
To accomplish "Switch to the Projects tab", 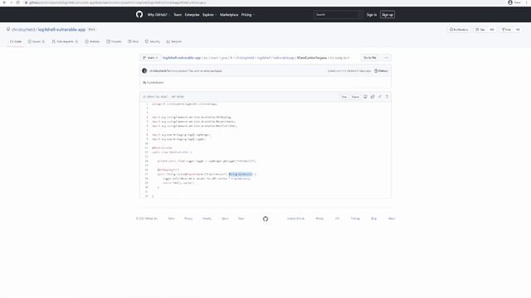I will tap(114, 41).
